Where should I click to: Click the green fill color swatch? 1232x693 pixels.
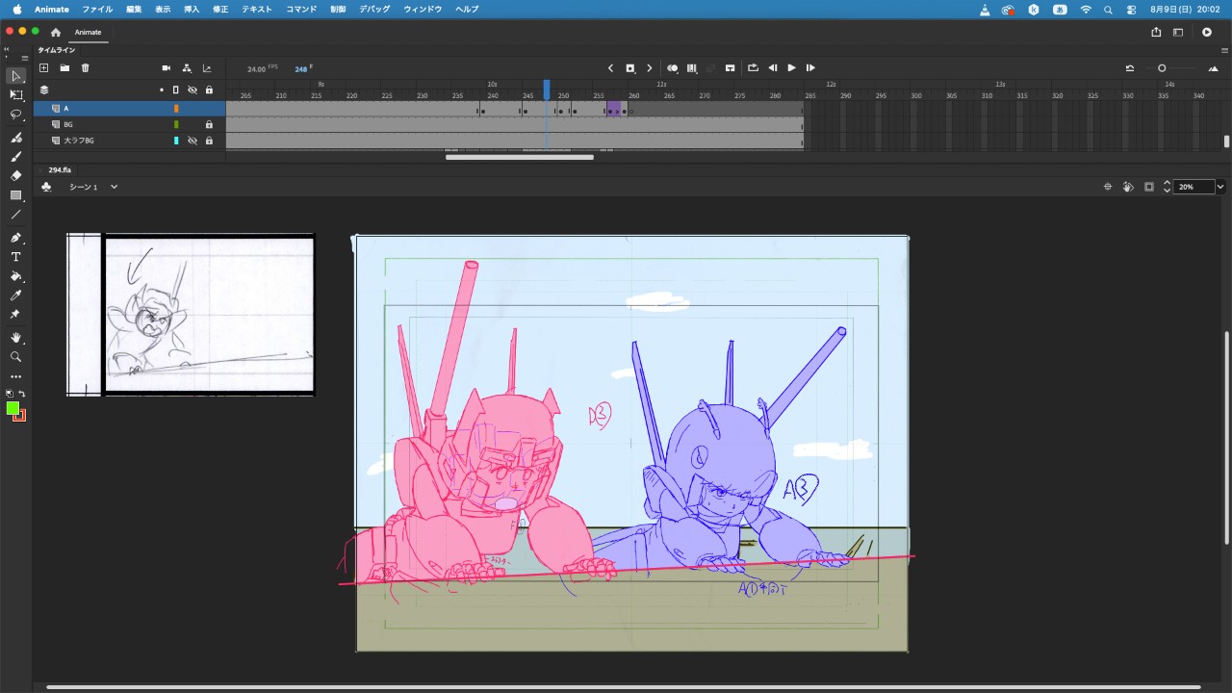[x=13, y=408]
